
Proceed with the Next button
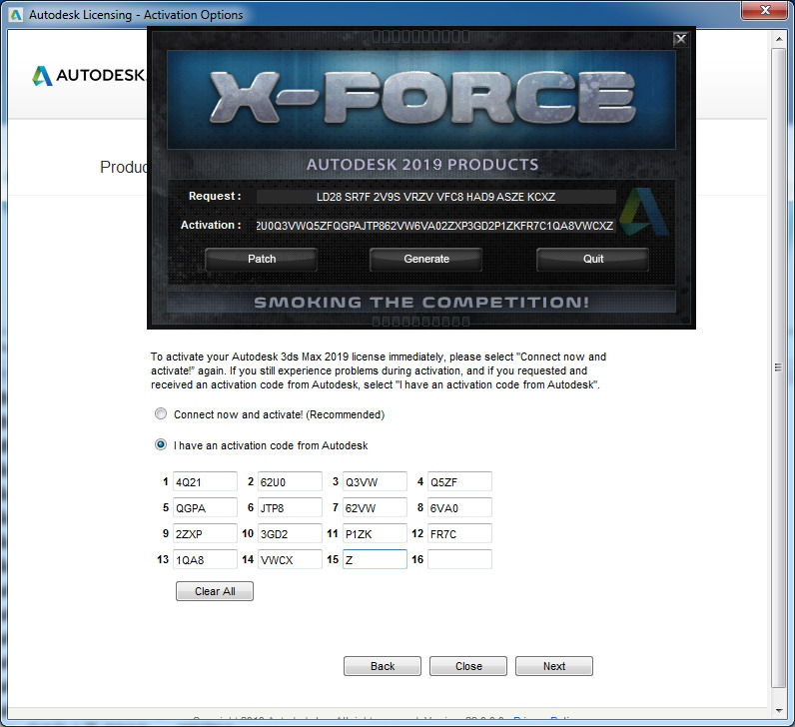[554, 666]
